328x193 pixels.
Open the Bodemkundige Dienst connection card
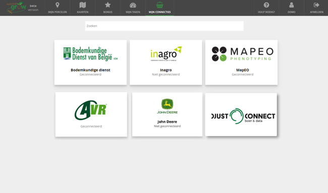pyautogui.click(x=90, y=62)
